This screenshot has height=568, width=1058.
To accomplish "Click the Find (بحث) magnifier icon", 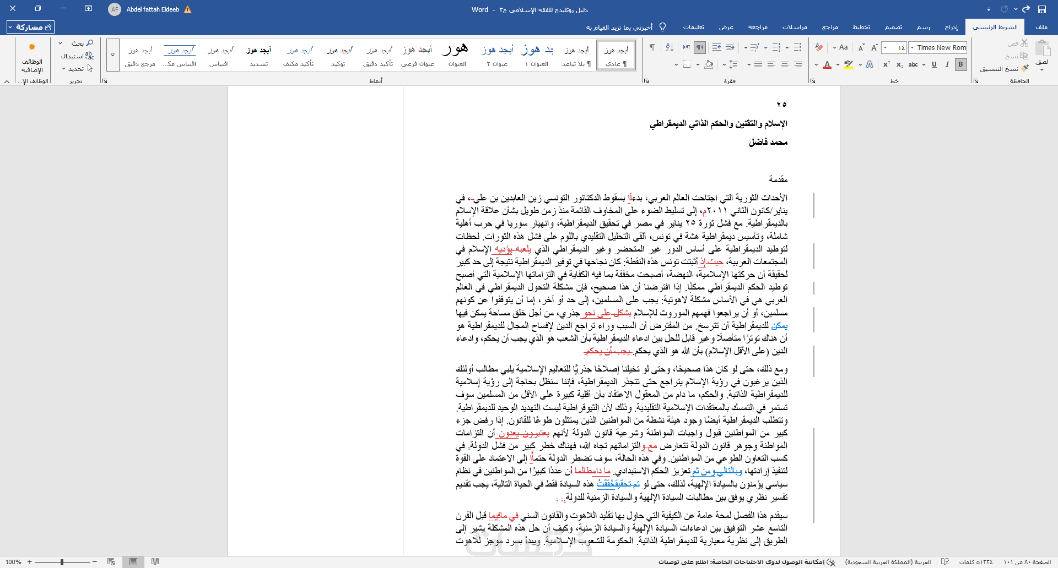I will pos(90,43).
